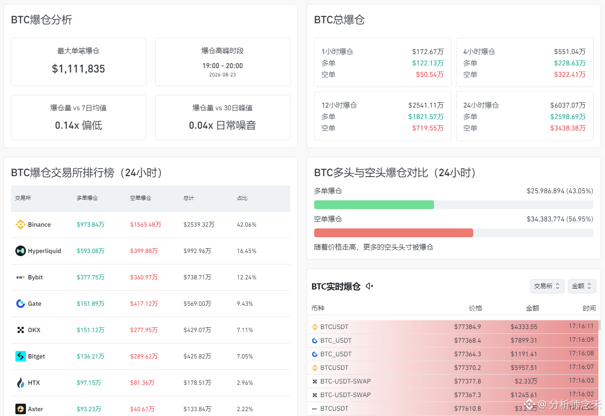The image size is (605, 416).
Task: Click the 最大单笔爆仓 $1,111,835 card
Action: coord(79,62)
